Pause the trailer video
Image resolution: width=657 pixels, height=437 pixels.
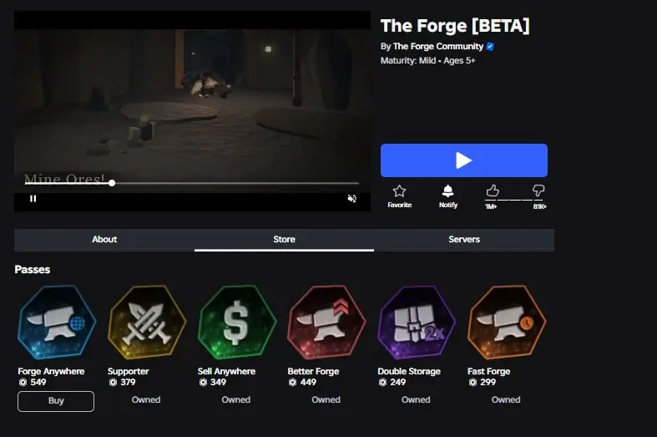tap(33, 198)
